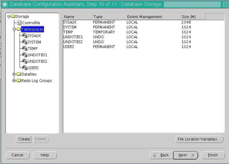Click the Tablespaces folder icon

click(19, 29)
